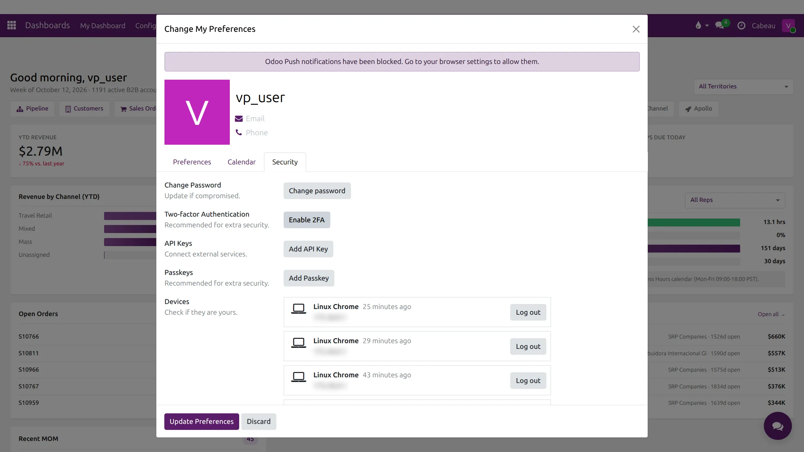
Task: Click Add API Key button
Action: [x=308, y=249]
